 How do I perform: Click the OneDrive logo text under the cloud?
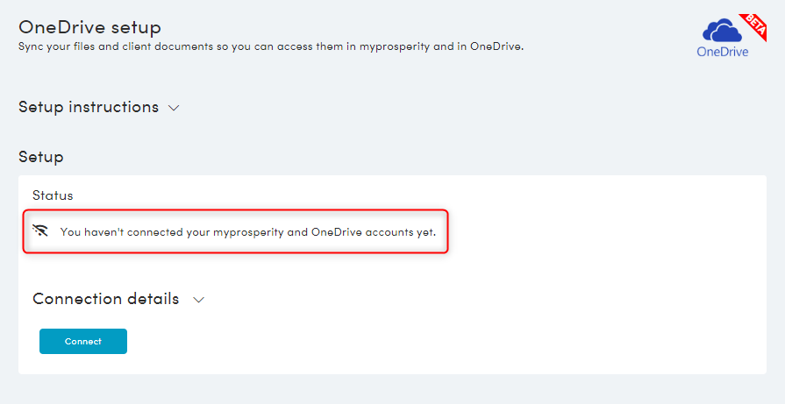click(x=723, y=52)
